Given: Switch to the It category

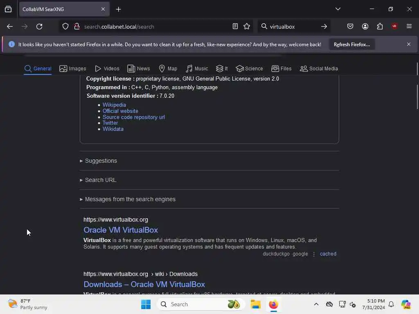Looking at the screenshot, I should [x=222, y=69].
